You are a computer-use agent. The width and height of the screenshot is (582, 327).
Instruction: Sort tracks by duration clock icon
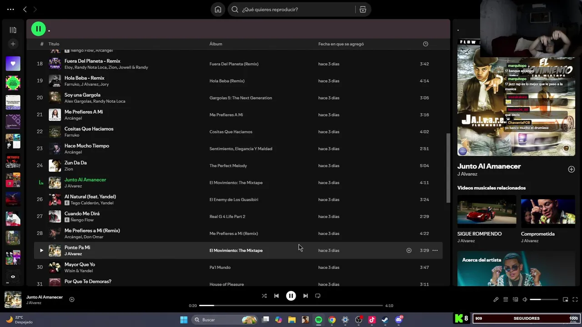(x=426, y=44)
